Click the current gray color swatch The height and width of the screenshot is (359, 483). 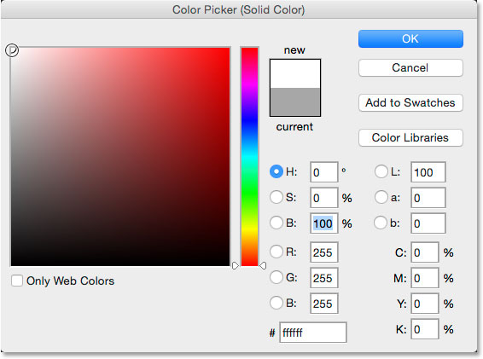click(x=295, y=102)
